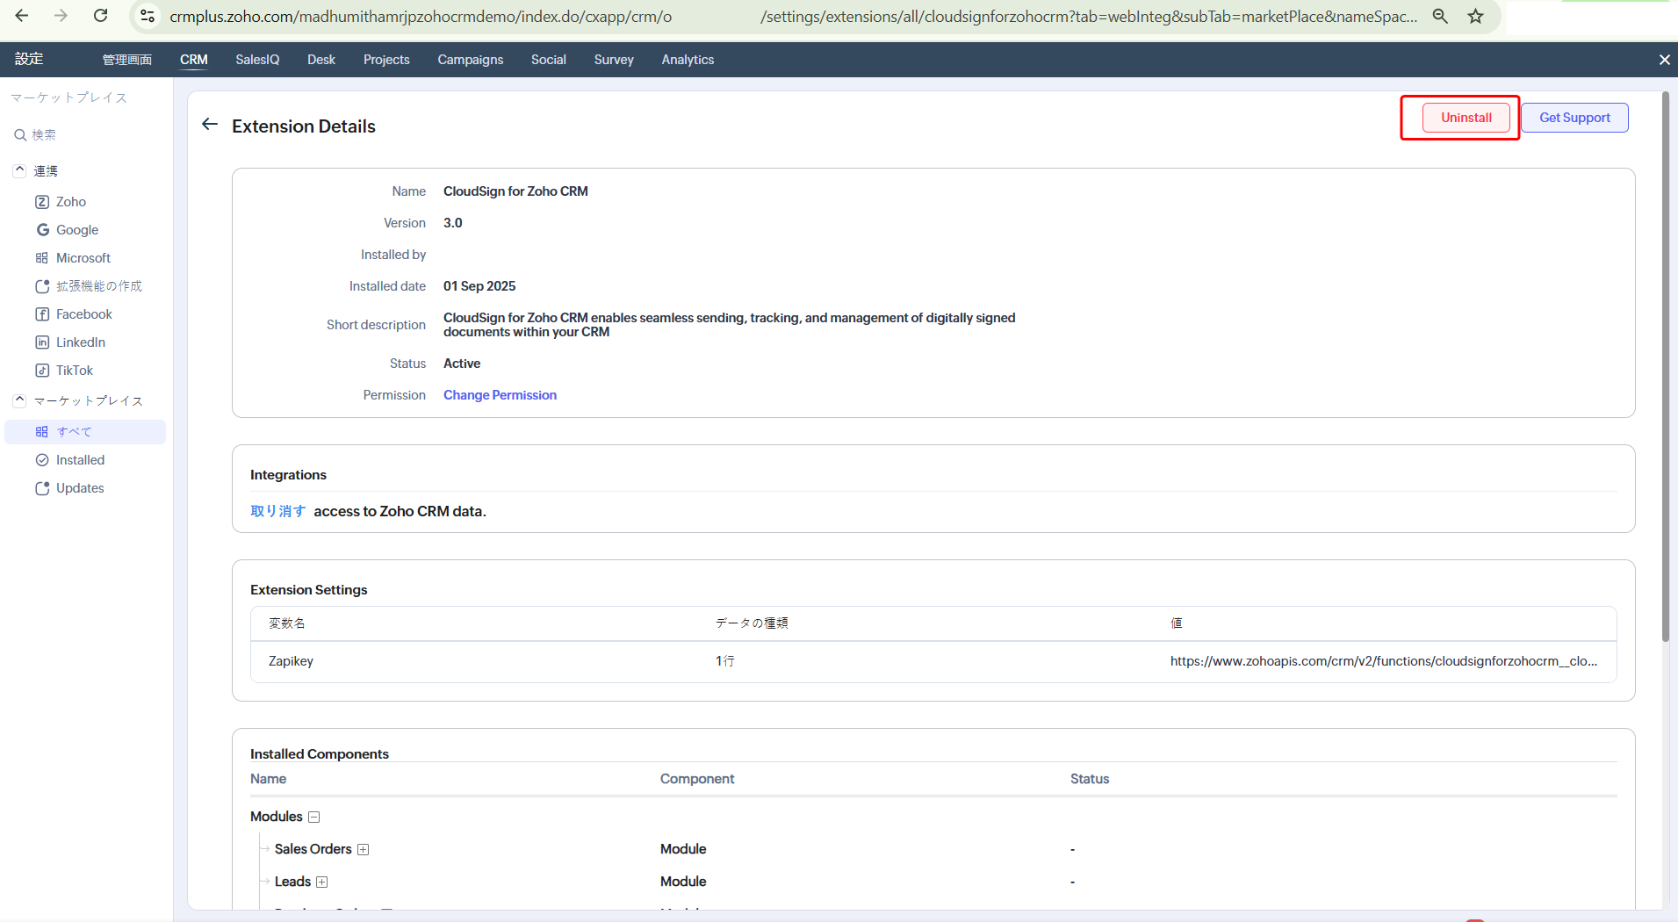Click the Updates icon in sidebar
The width and height of the screenshot is (1678, 922).
(x=42, y=488)
